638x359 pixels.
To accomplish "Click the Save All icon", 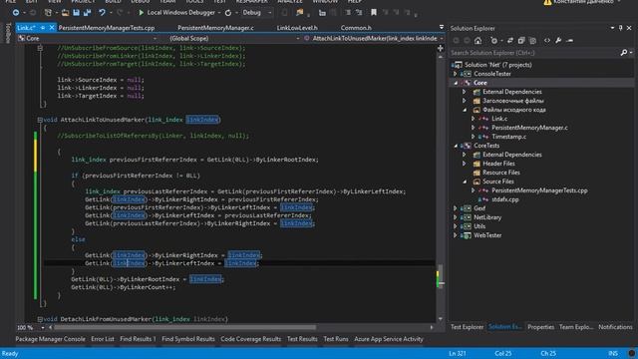I will point(87,13).
